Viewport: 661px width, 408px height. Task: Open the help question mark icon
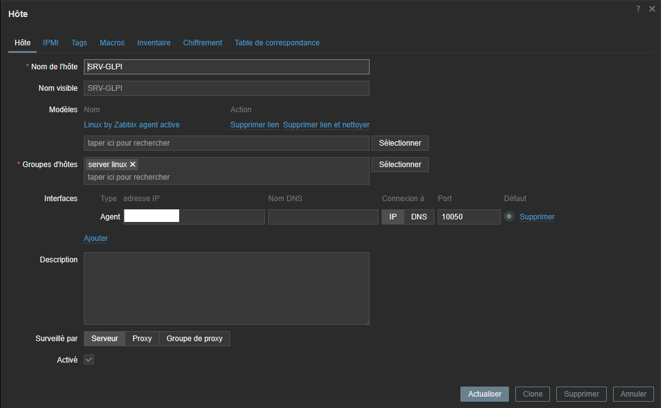click(x=638, y=9)
